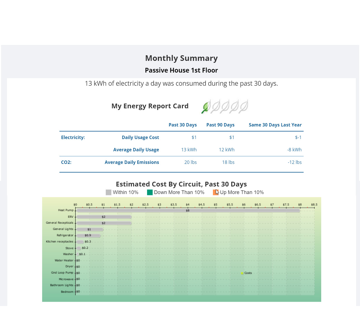Click the Kitchen receptacles $0.3 bar

(x=80, y=242)
